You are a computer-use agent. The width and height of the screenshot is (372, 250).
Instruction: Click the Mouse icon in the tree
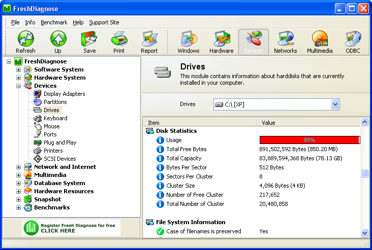click(38, 126)
